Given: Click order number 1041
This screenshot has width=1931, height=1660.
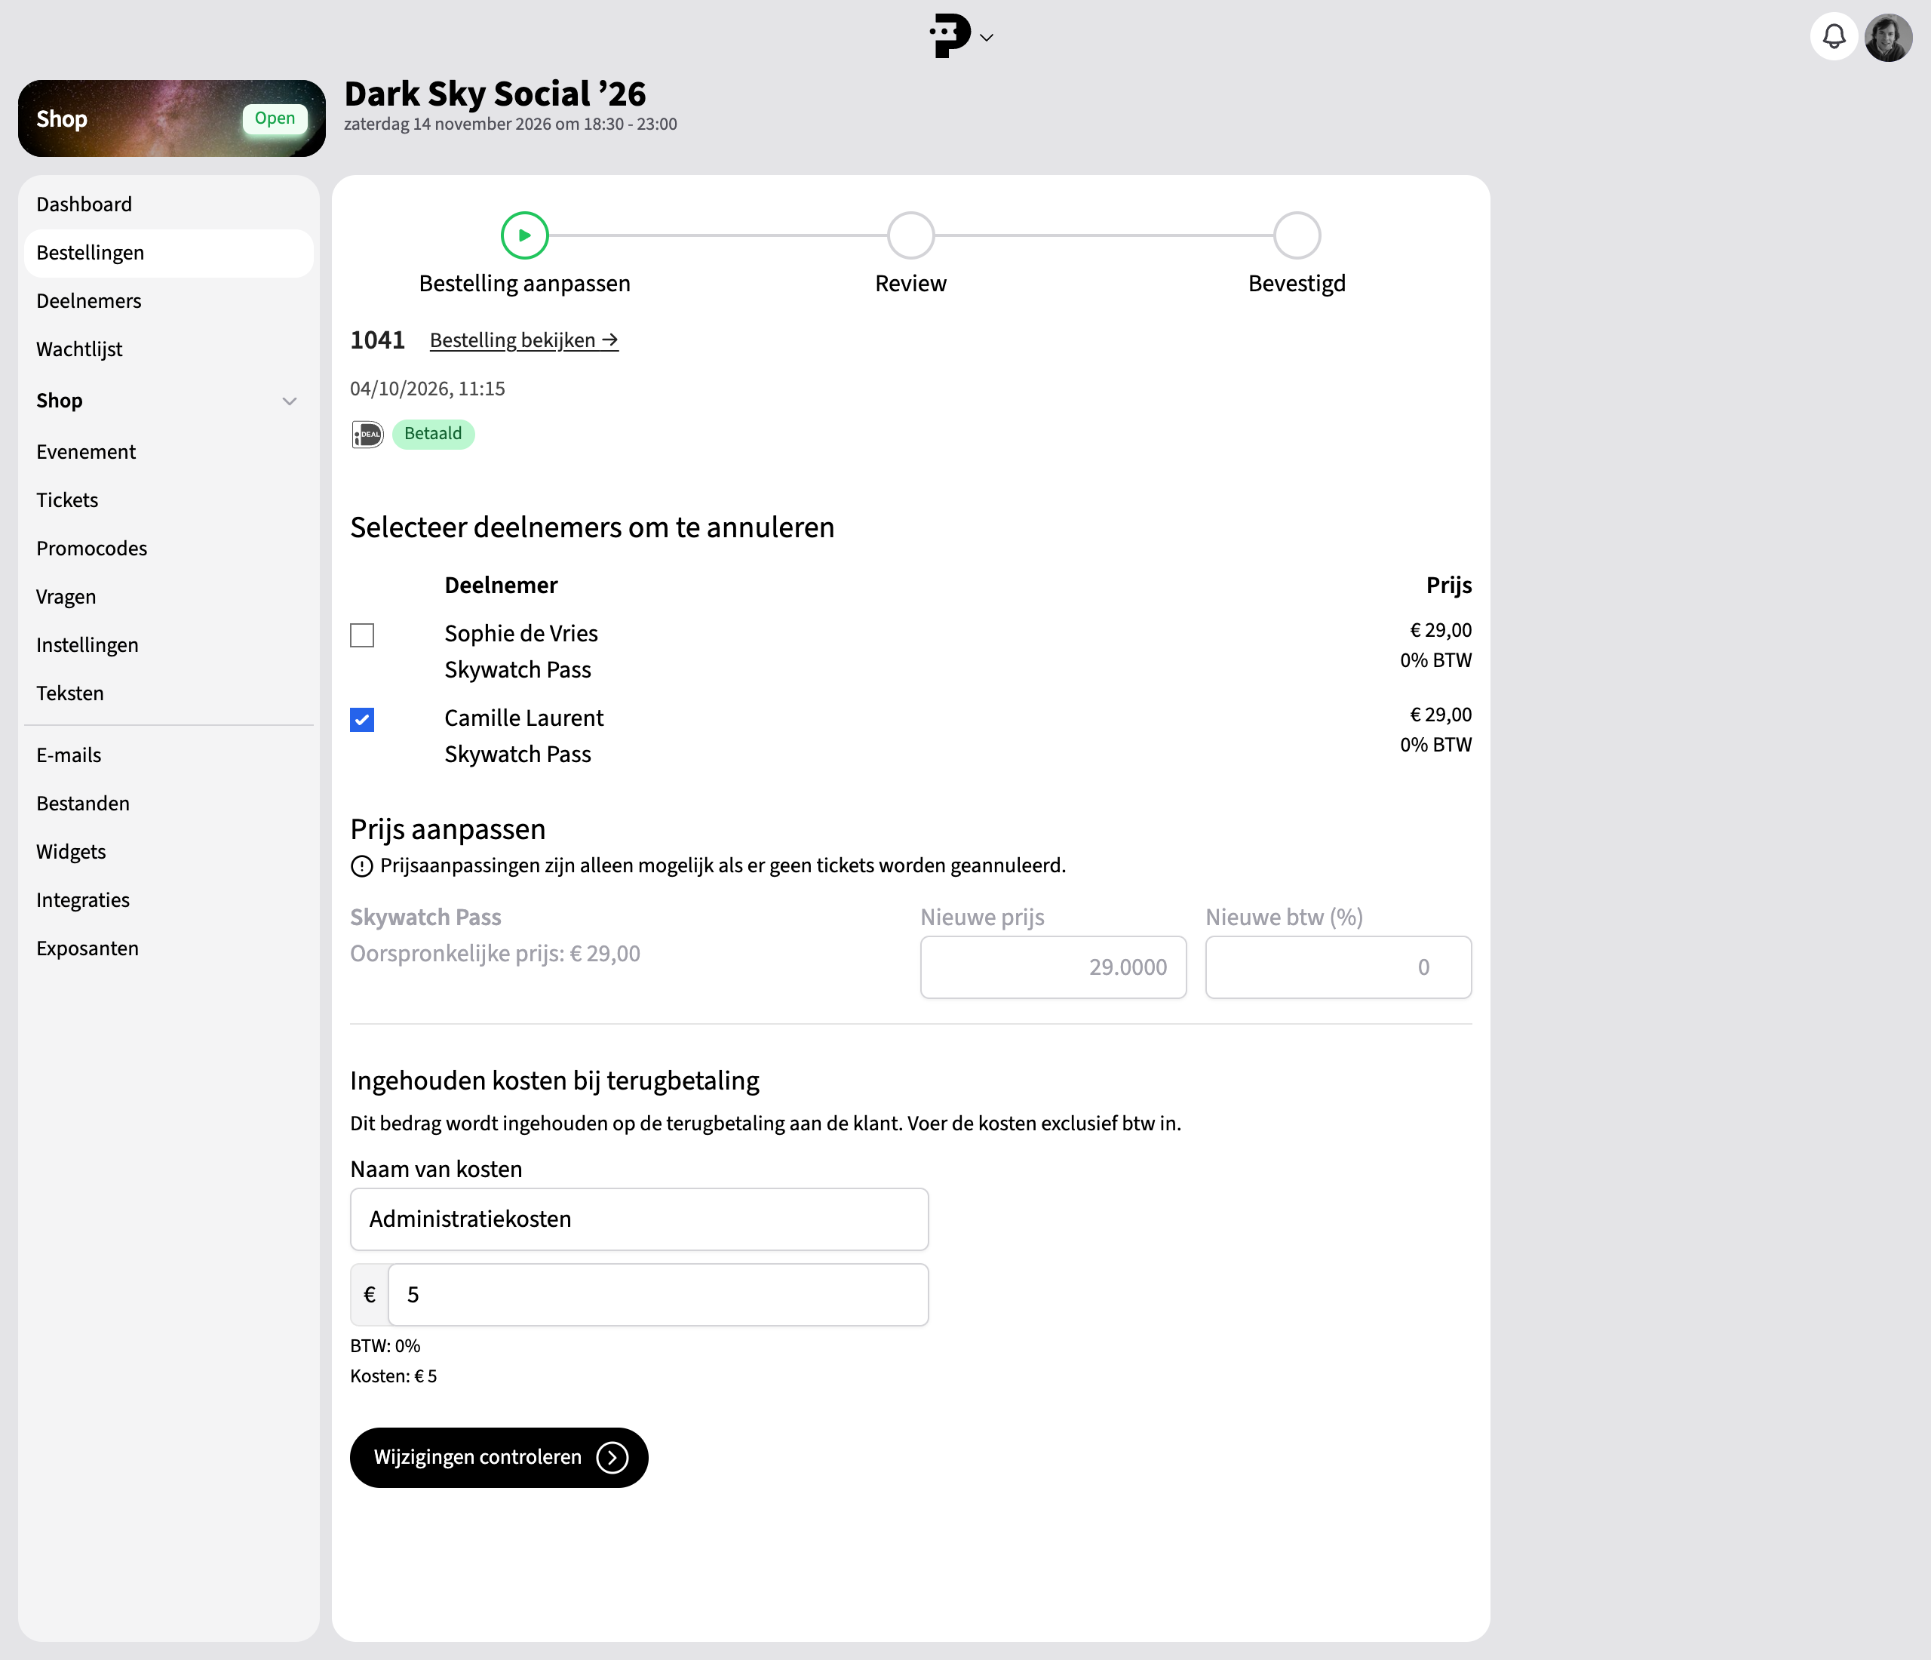Looking at the screenshot, I should pos(377,341).
